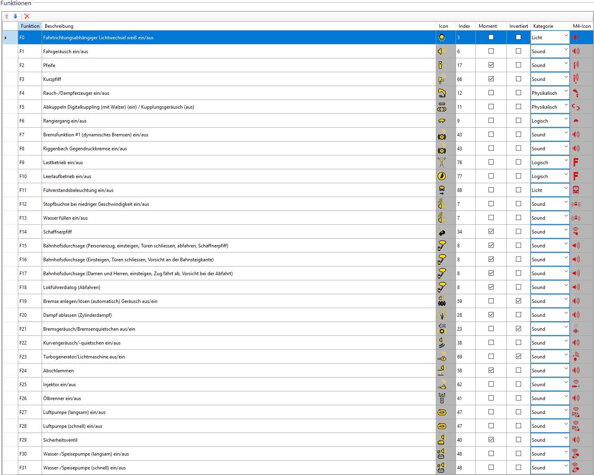The width and height of the screenshot is (594, 475).
Task: Click the Index column header
Action: [x=464, y=26]
